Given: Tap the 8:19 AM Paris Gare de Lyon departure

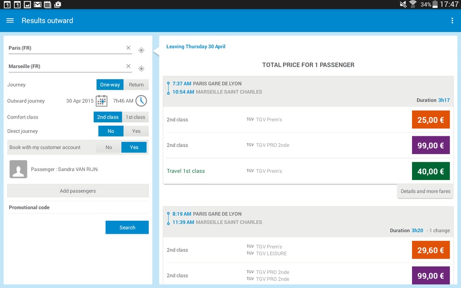Looking at the screenshot, I should coord(207,214).
